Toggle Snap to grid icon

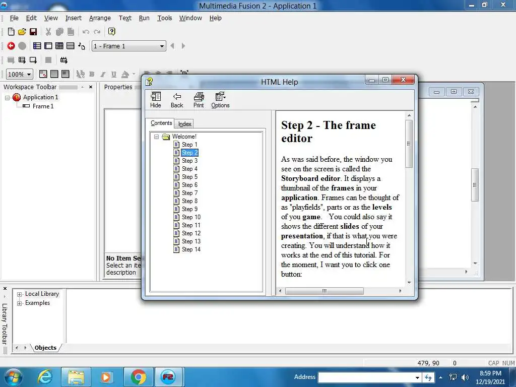coord(66,74)
